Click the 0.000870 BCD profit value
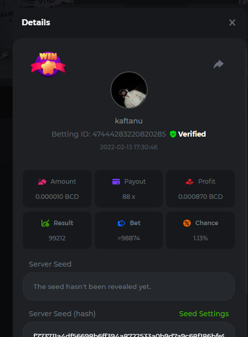The width and height of the screenshot is (248, 337). coord(200,197)
